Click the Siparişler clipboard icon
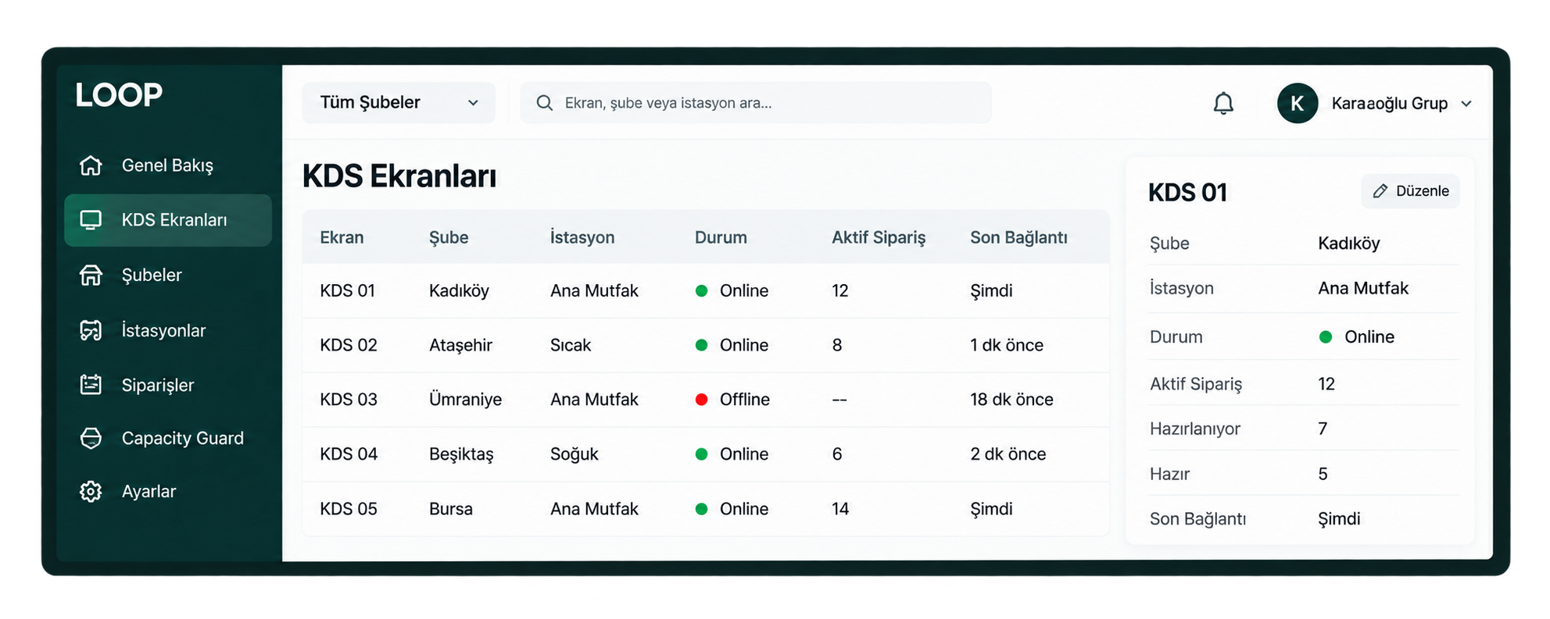Image resolution: width=1550 pixels, height=619 pixels. 91,385
